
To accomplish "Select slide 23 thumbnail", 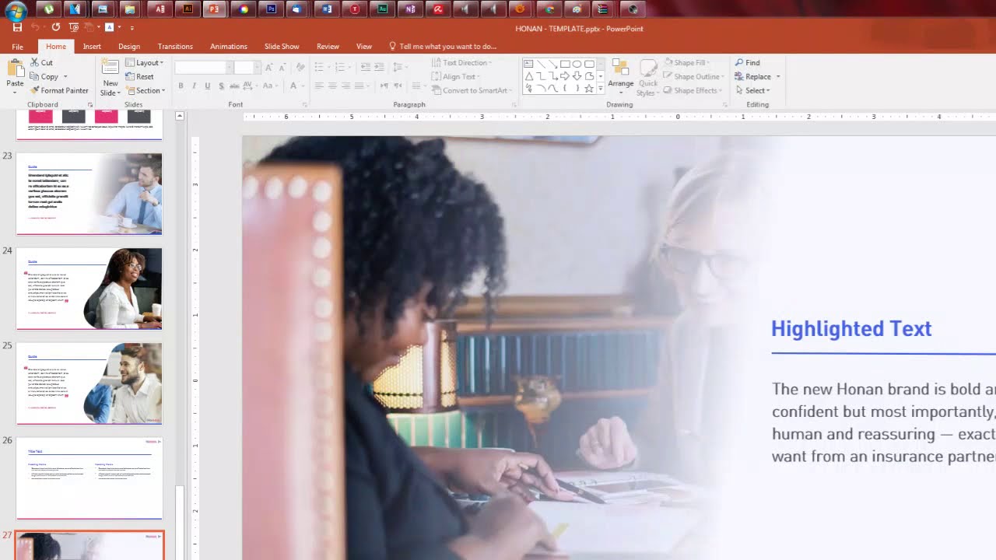I will [89, 194].
